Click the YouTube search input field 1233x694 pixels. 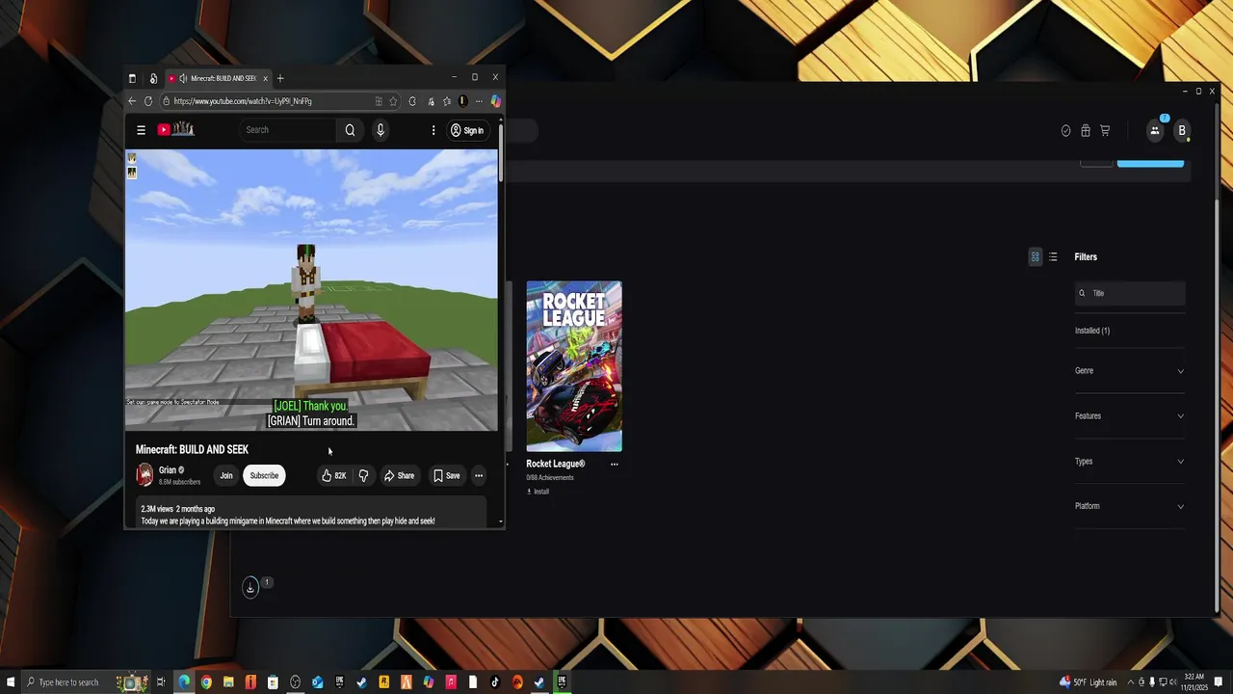coord(289,130)
